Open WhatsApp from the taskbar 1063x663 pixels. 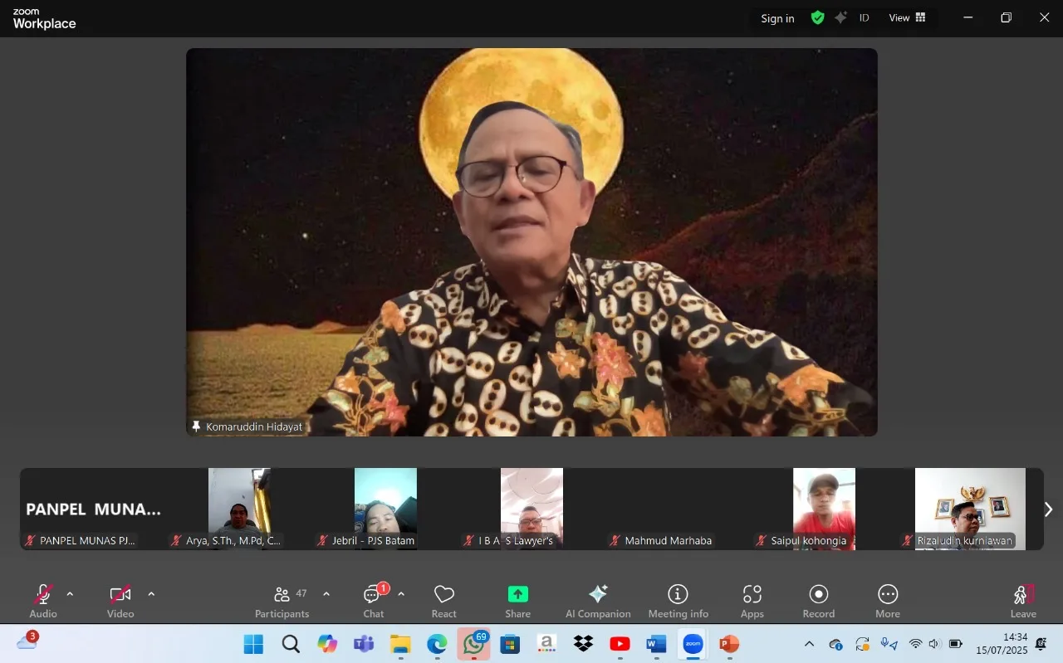click(473, 644)
